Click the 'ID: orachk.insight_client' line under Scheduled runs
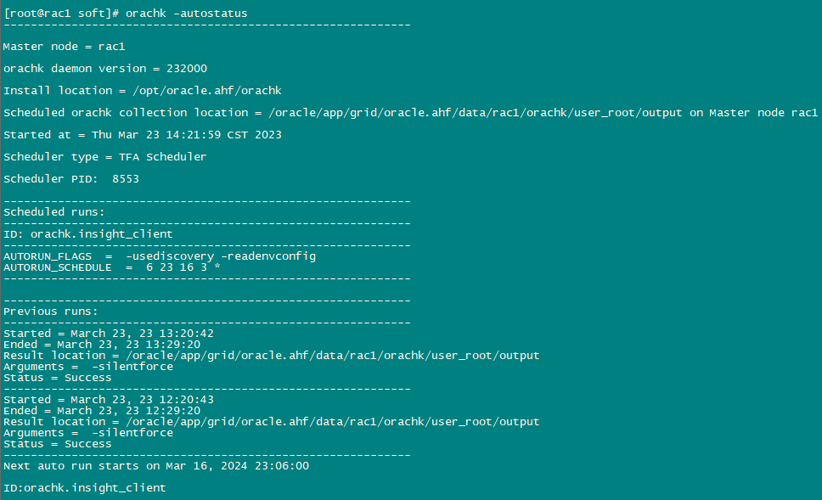Image resolution: width=822 pixels, height=500 pixels. coord(88,233)
